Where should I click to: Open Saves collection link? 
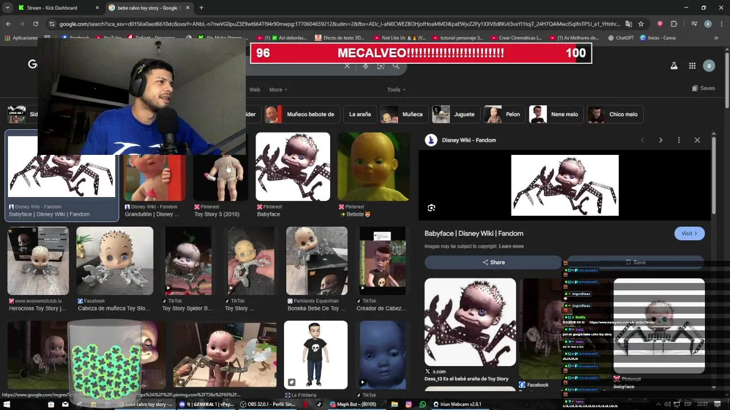pyautogui.click(x=703, y=88)
